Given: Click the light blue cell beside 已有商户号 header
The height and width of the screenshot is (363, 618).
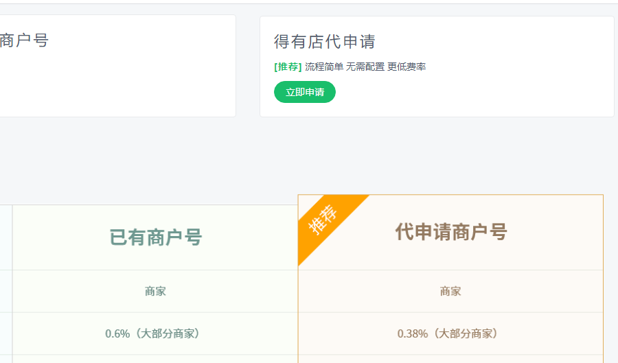Looking at the screenshot, I should click(x=5, y=237).
